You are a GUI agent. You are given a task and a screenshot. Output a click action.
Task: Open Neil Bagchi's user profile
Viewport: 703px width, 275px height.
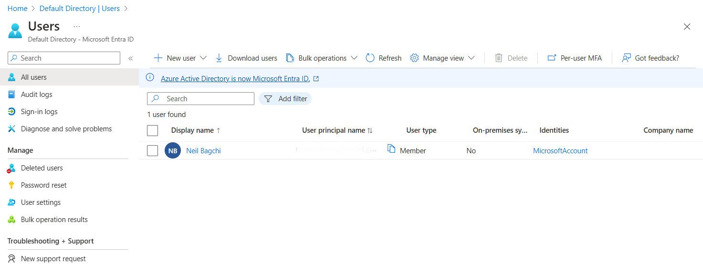tap(203, 150)
